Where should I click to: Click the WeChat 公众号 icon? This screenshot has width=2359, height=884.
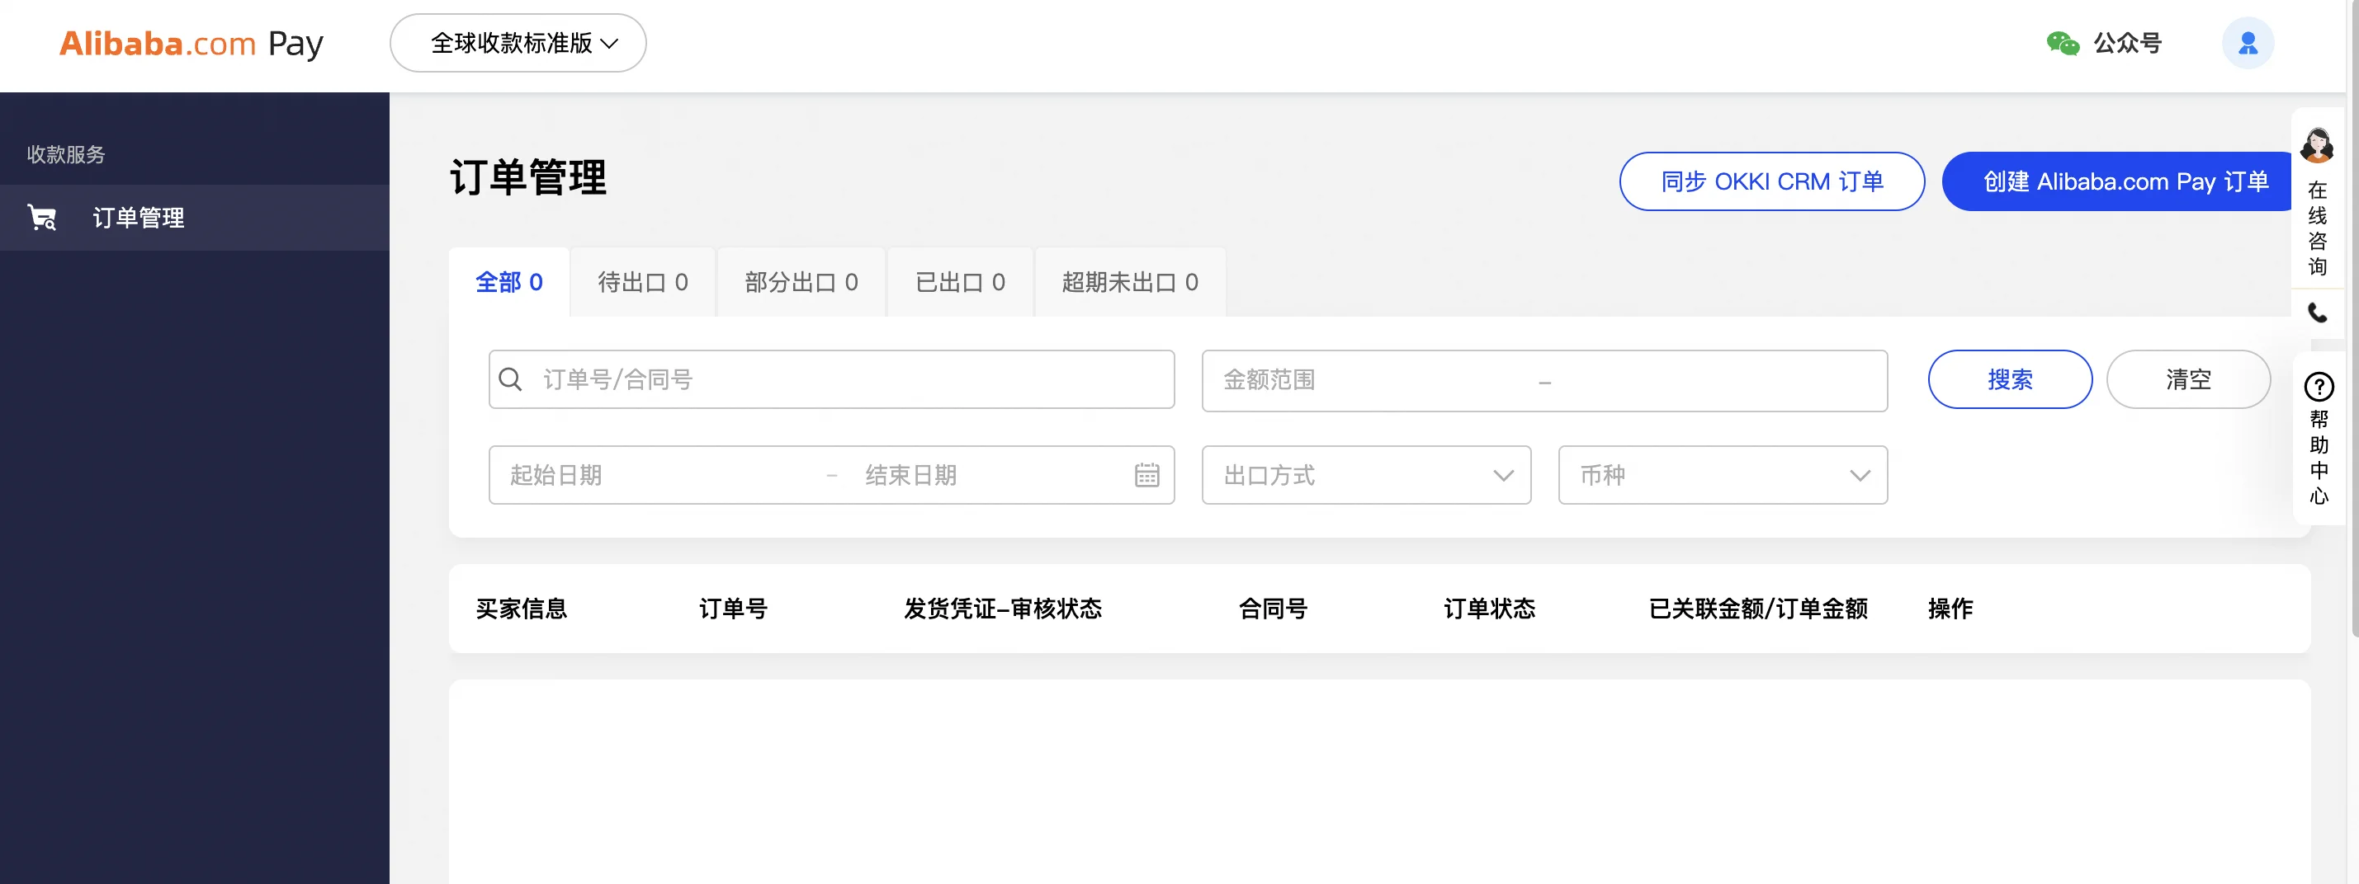point(2063,42)
